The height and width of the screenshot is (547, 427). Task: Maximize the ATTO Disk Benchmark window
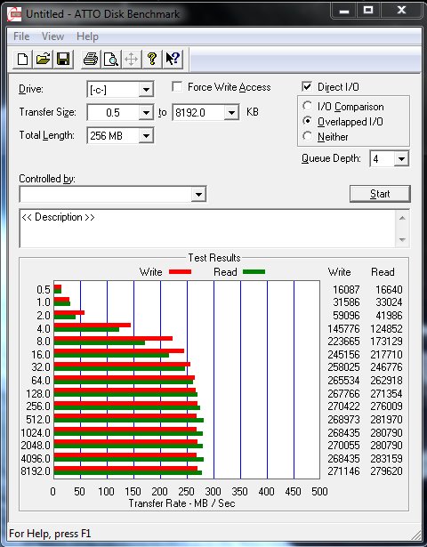(368, 11)
